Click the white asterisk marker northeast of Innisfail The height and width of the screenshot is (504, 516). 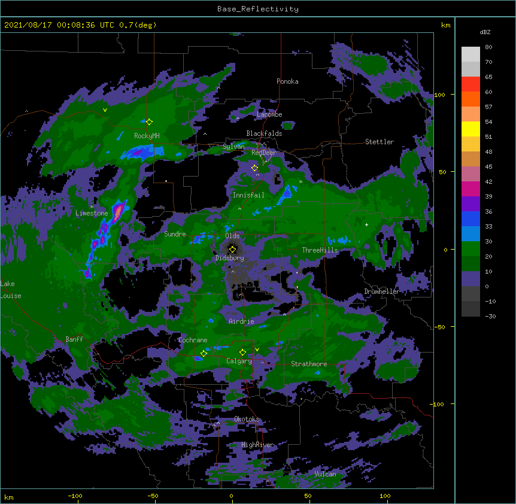pyautogui.click(x=301, y=182)
